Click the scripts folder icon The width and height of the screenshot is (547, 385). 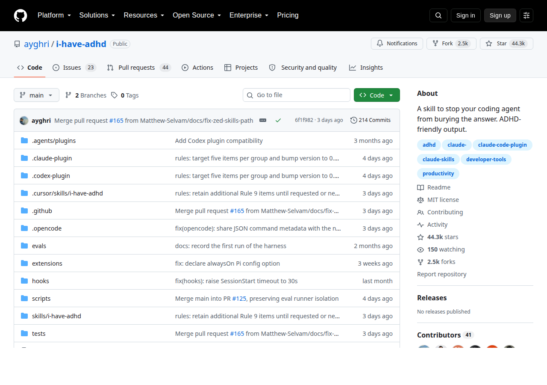coord(24,299)
